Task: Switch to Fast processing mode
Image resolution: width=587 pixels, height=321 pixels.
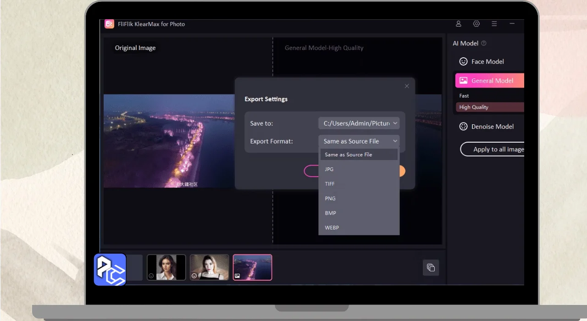Action: (x=464, y=96)
